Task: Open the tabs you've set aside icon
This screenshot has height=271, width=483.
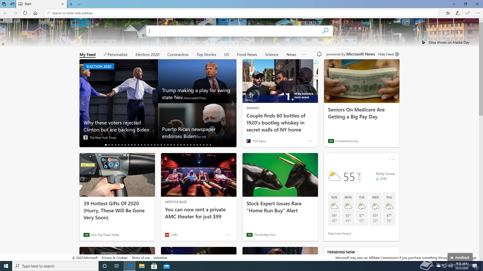Action: (4, 4)
